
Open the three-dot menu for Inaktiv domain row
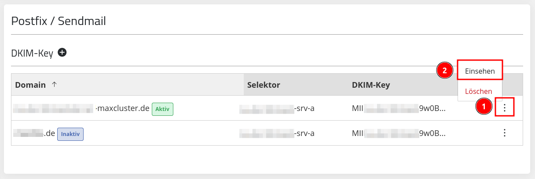[505, 132]
